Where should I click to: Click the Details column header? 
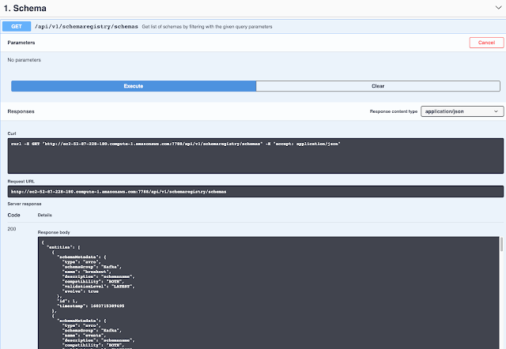click(x=45, y=214)
